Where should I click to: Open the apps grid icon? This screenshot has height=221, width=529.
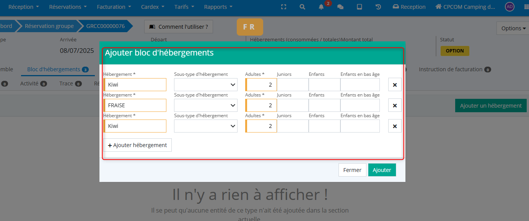pyautogui.click(x=526, y=7)
